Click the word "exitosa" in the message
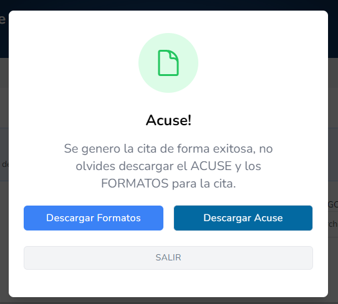This screenshot has width=338, height=304. coord(234,149)
